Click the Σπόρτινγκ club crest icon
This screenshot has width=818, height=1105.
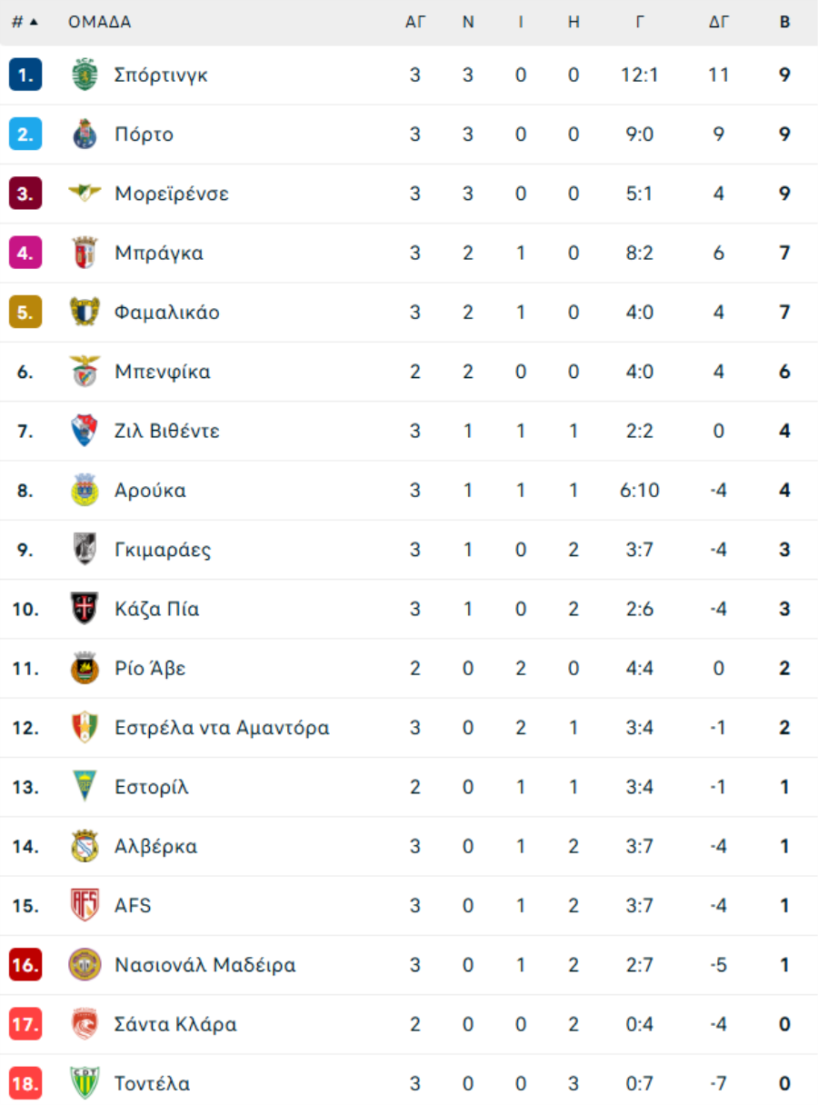click(x=85, y=75)
